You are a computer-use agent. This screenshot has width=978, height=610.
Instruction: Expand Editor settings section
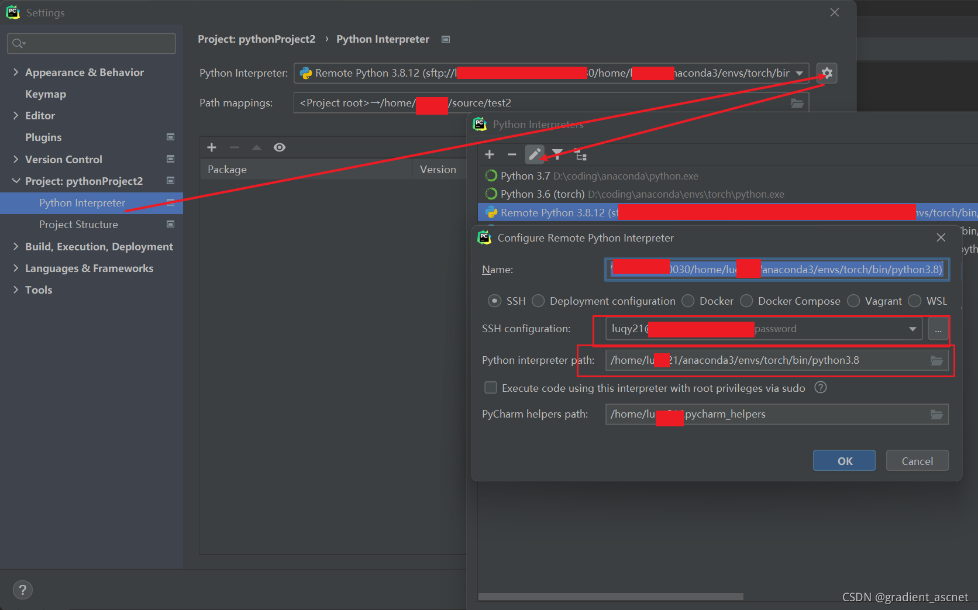[16, 115]
